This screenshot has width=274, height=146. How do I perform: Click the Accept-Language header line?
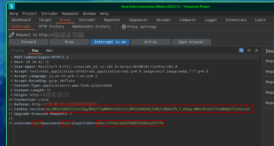coord(56,76)
